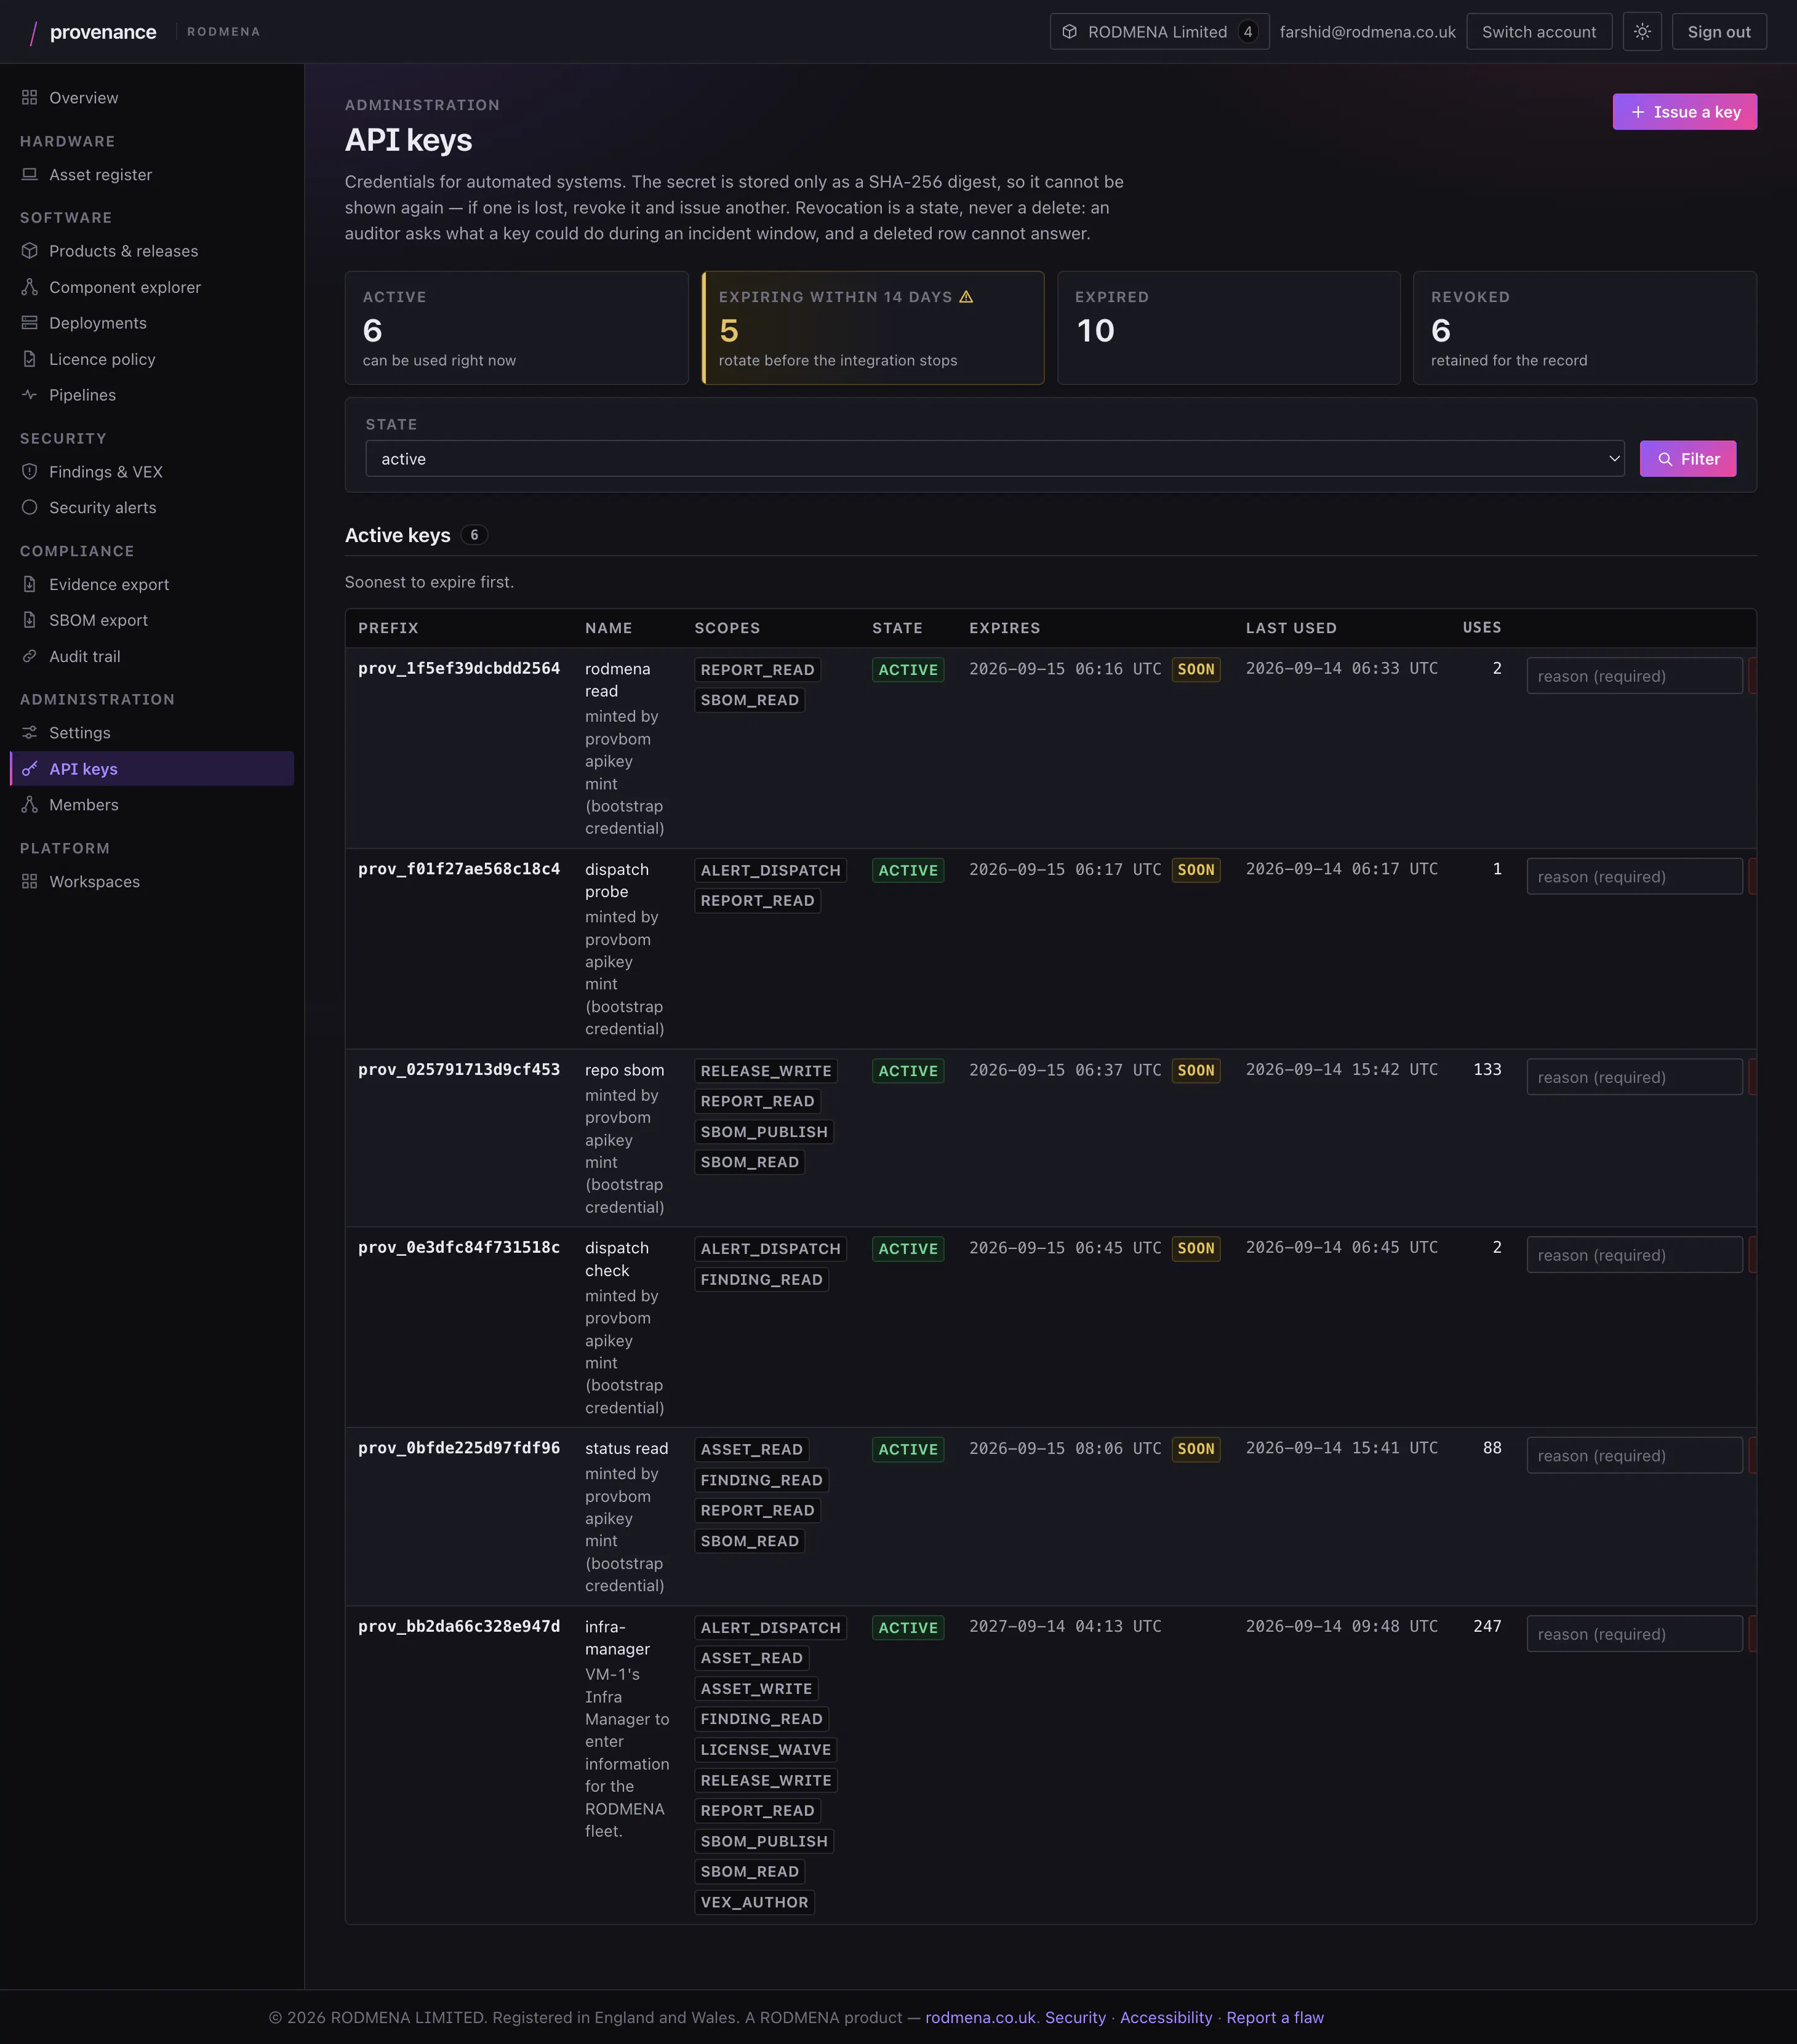The width and height of the screenshot is (1797, 2044).
Task: Click the Sign out button
Action: pyautogui.click(x=1719, y=32)
